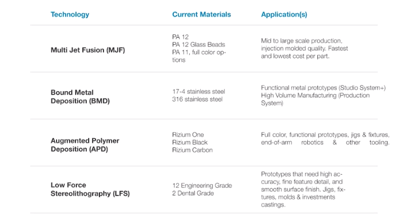The image size is (417, 216).
Task: Select Augmented Polymer Deposition (APD) title
Action: coord(85,145)
